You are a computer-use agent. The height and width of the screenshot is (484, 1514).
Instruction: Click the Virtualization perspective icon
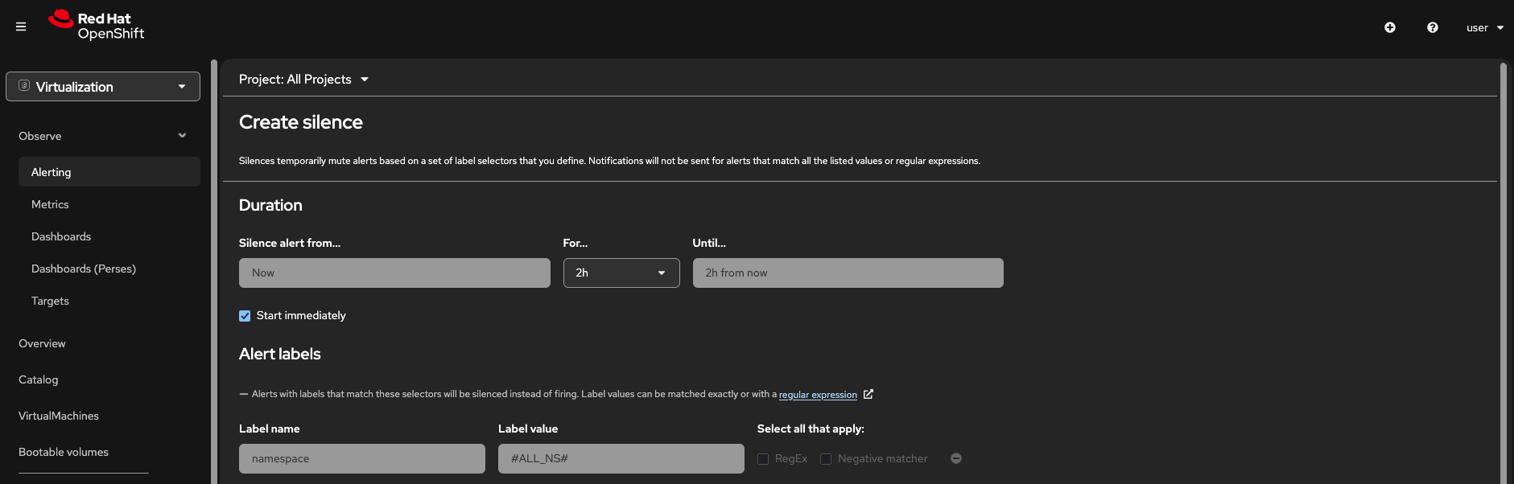(x=24, y=86)
